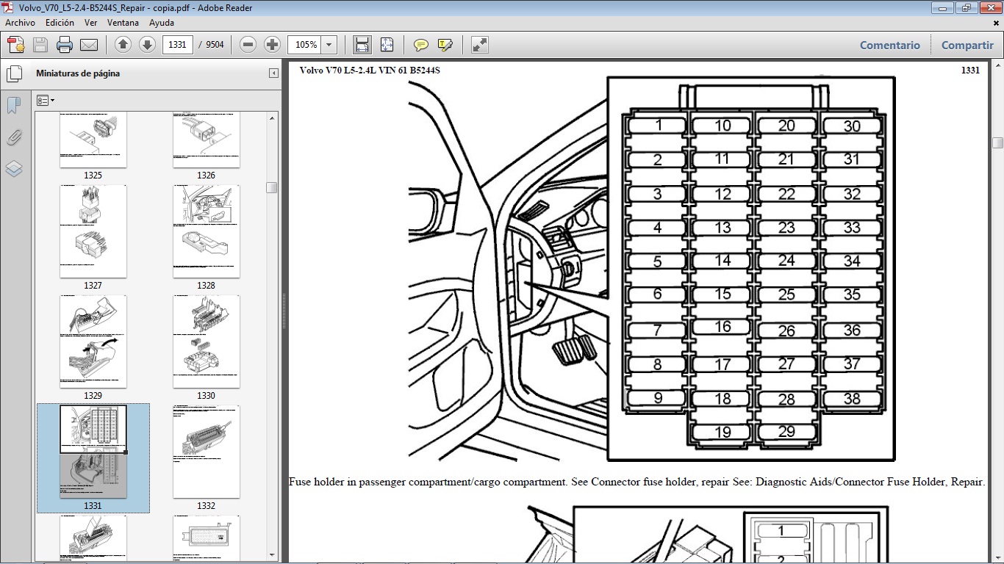Open the bookmarks panel
Screen dimensions: 1004x564
14,106
